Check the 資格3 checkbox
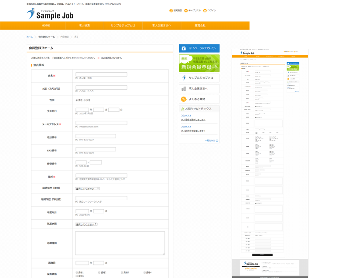The image size is (349, 278). [x=122, y=272]
